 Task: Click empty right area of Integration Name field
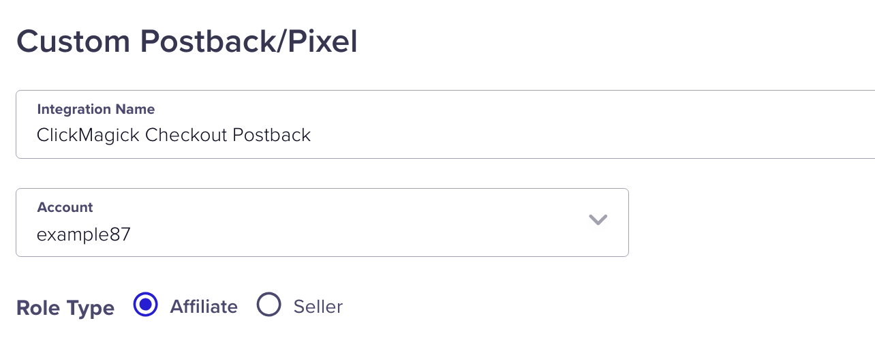coord(613,135)
